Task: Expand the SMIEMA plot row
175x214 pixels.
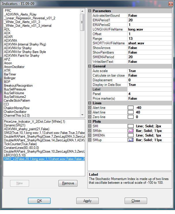Action: (x=90, y=135)
